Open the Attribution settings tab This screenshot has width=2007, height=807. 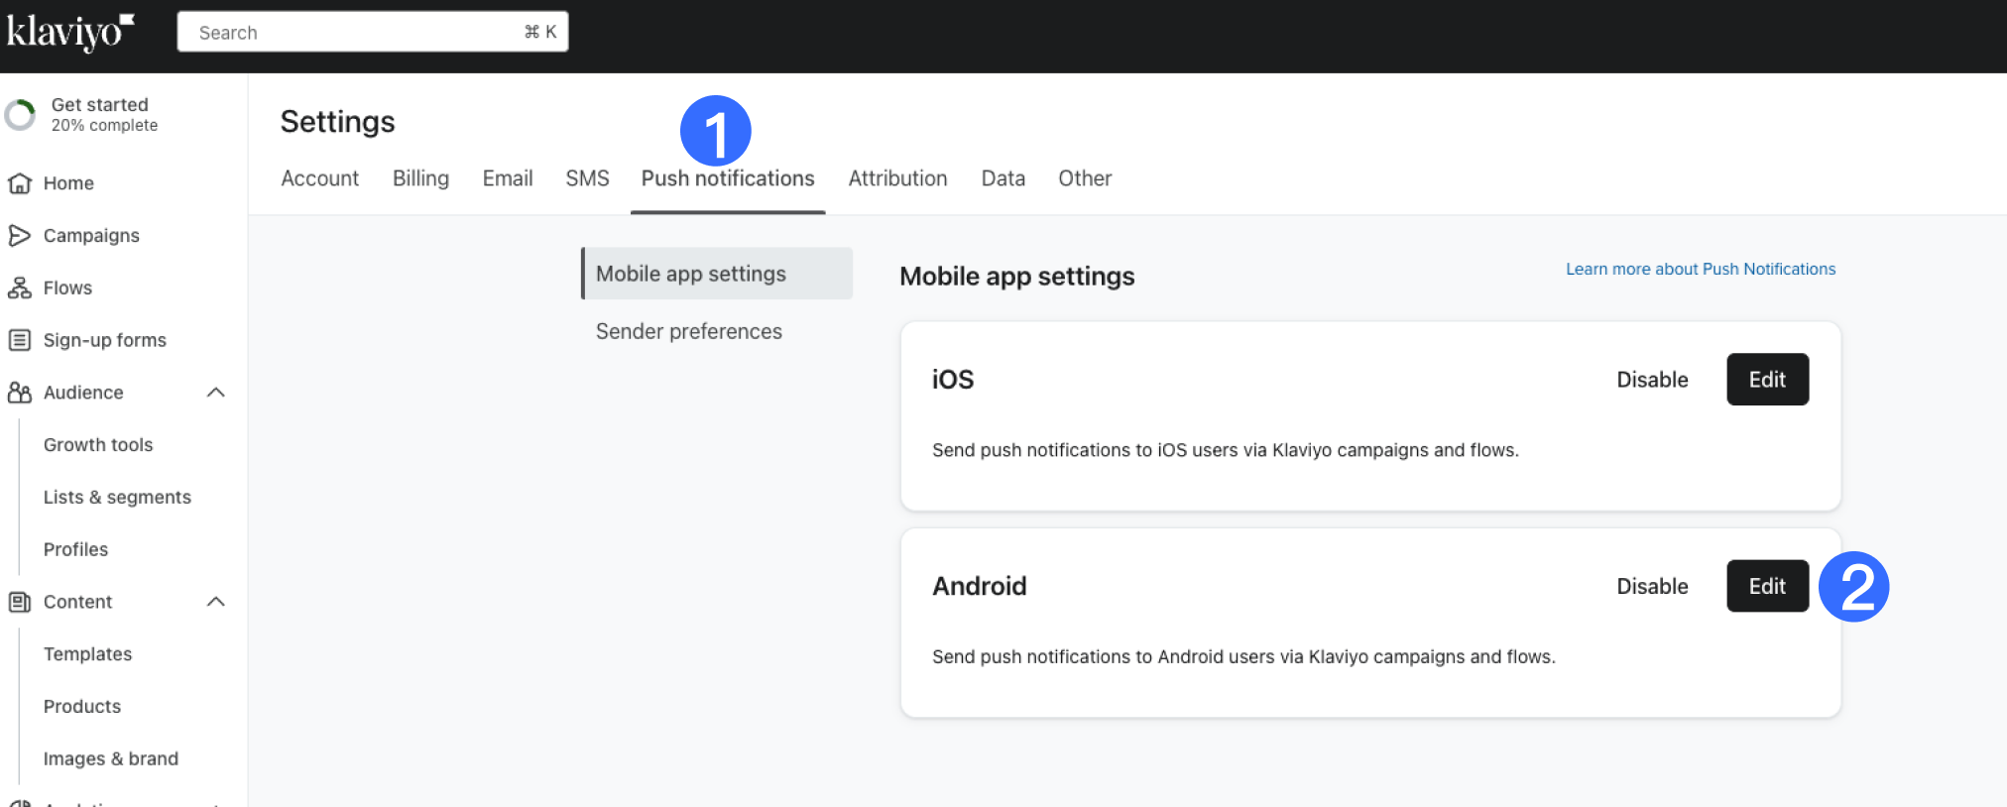897,178
